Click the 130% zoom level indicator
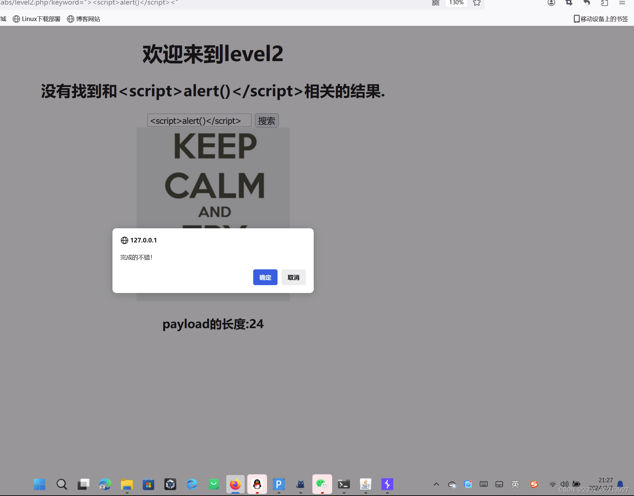Image resolution: width=634 pixels, height=496 pixels. 456,3
